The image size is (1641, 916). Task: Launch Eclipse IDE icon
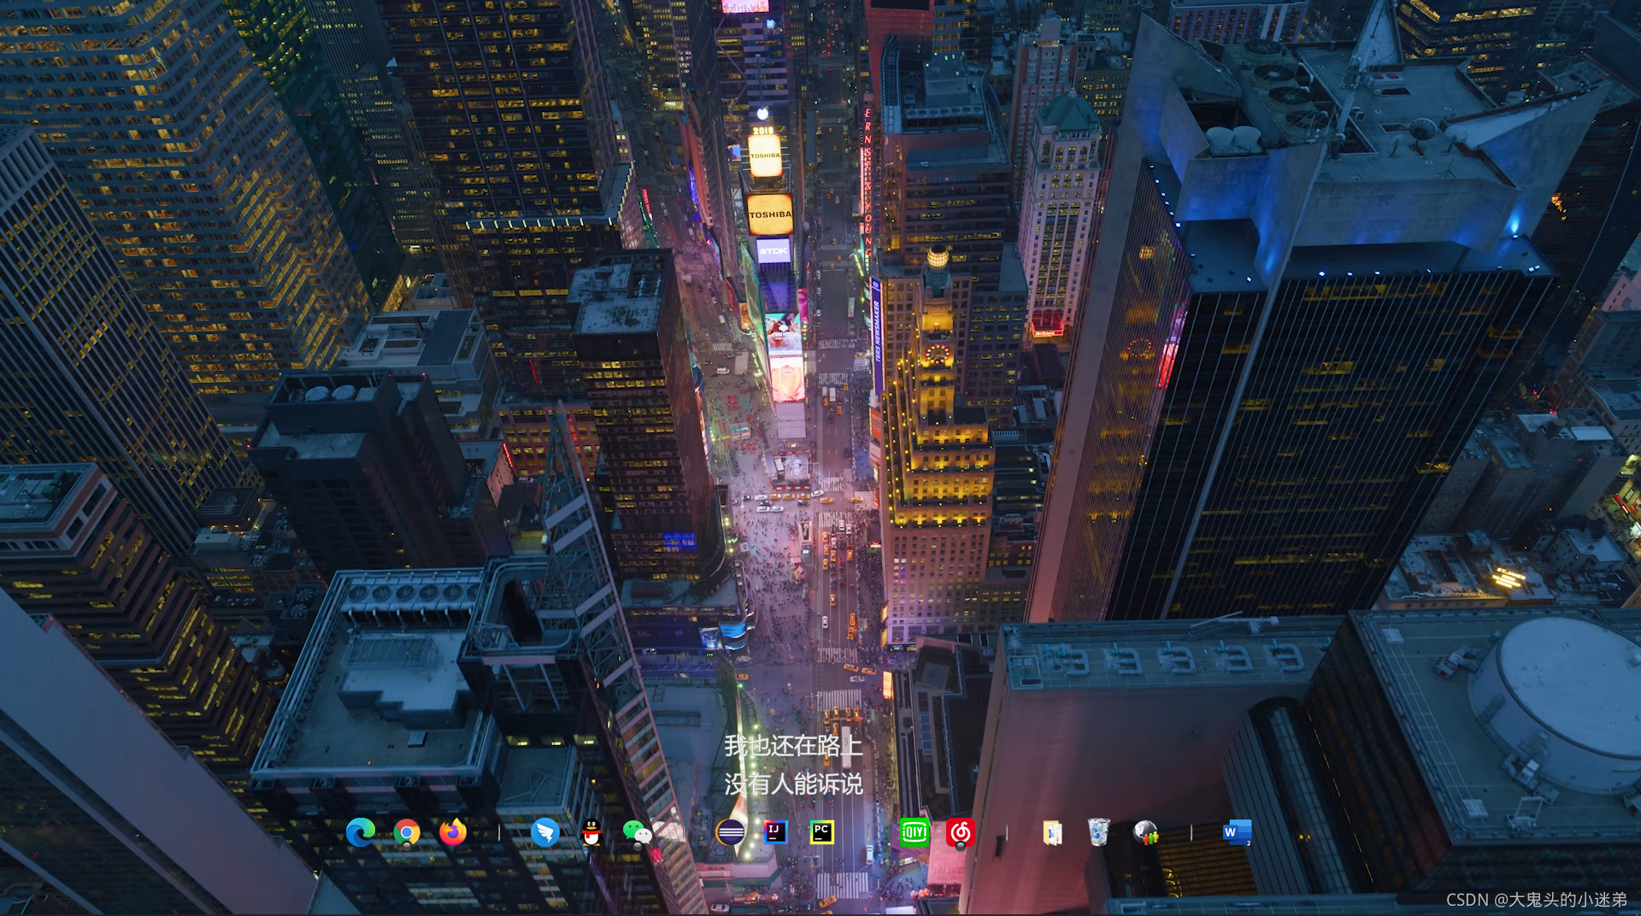click(x=730, y=832)
